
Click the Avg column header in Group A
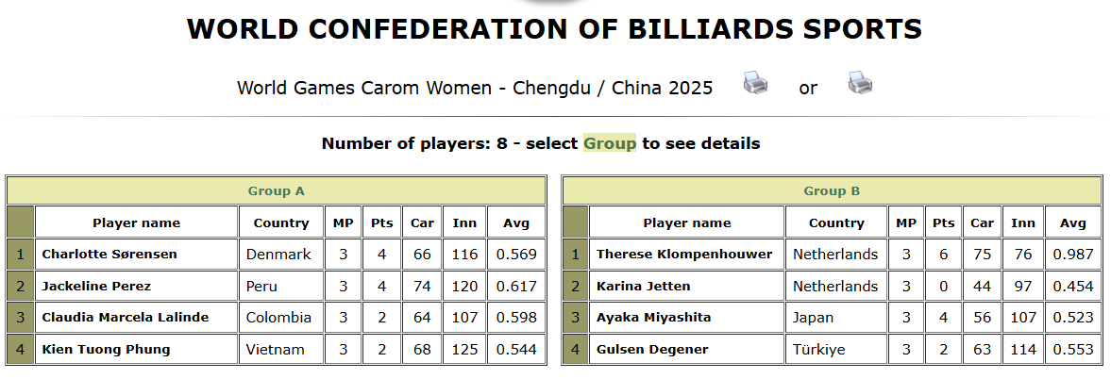(516, 222)
